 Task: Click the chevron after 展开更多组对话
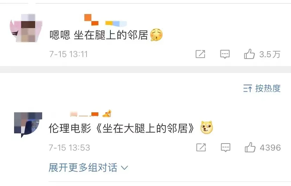click(124, 168)
